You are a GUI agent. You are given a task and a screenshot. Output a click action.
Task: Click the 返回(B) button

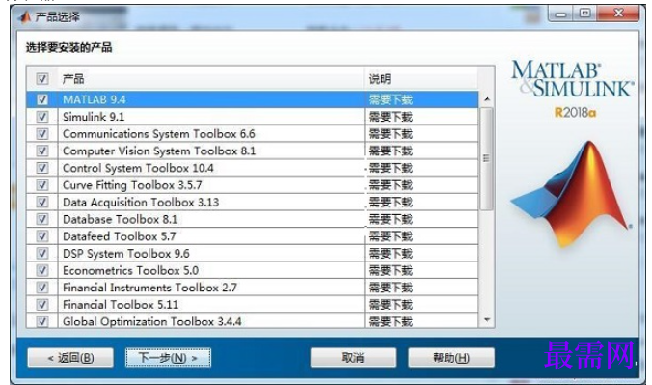(x=70, y=358)
